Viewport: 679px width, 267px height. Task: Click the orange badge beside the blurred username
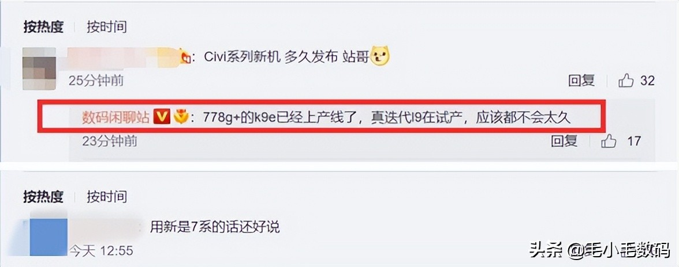pos(186,59)
